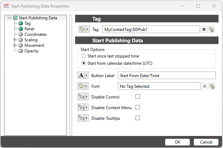Expand the Scaling tree node
The image size is (223, 148).
[x=14, y=40]
